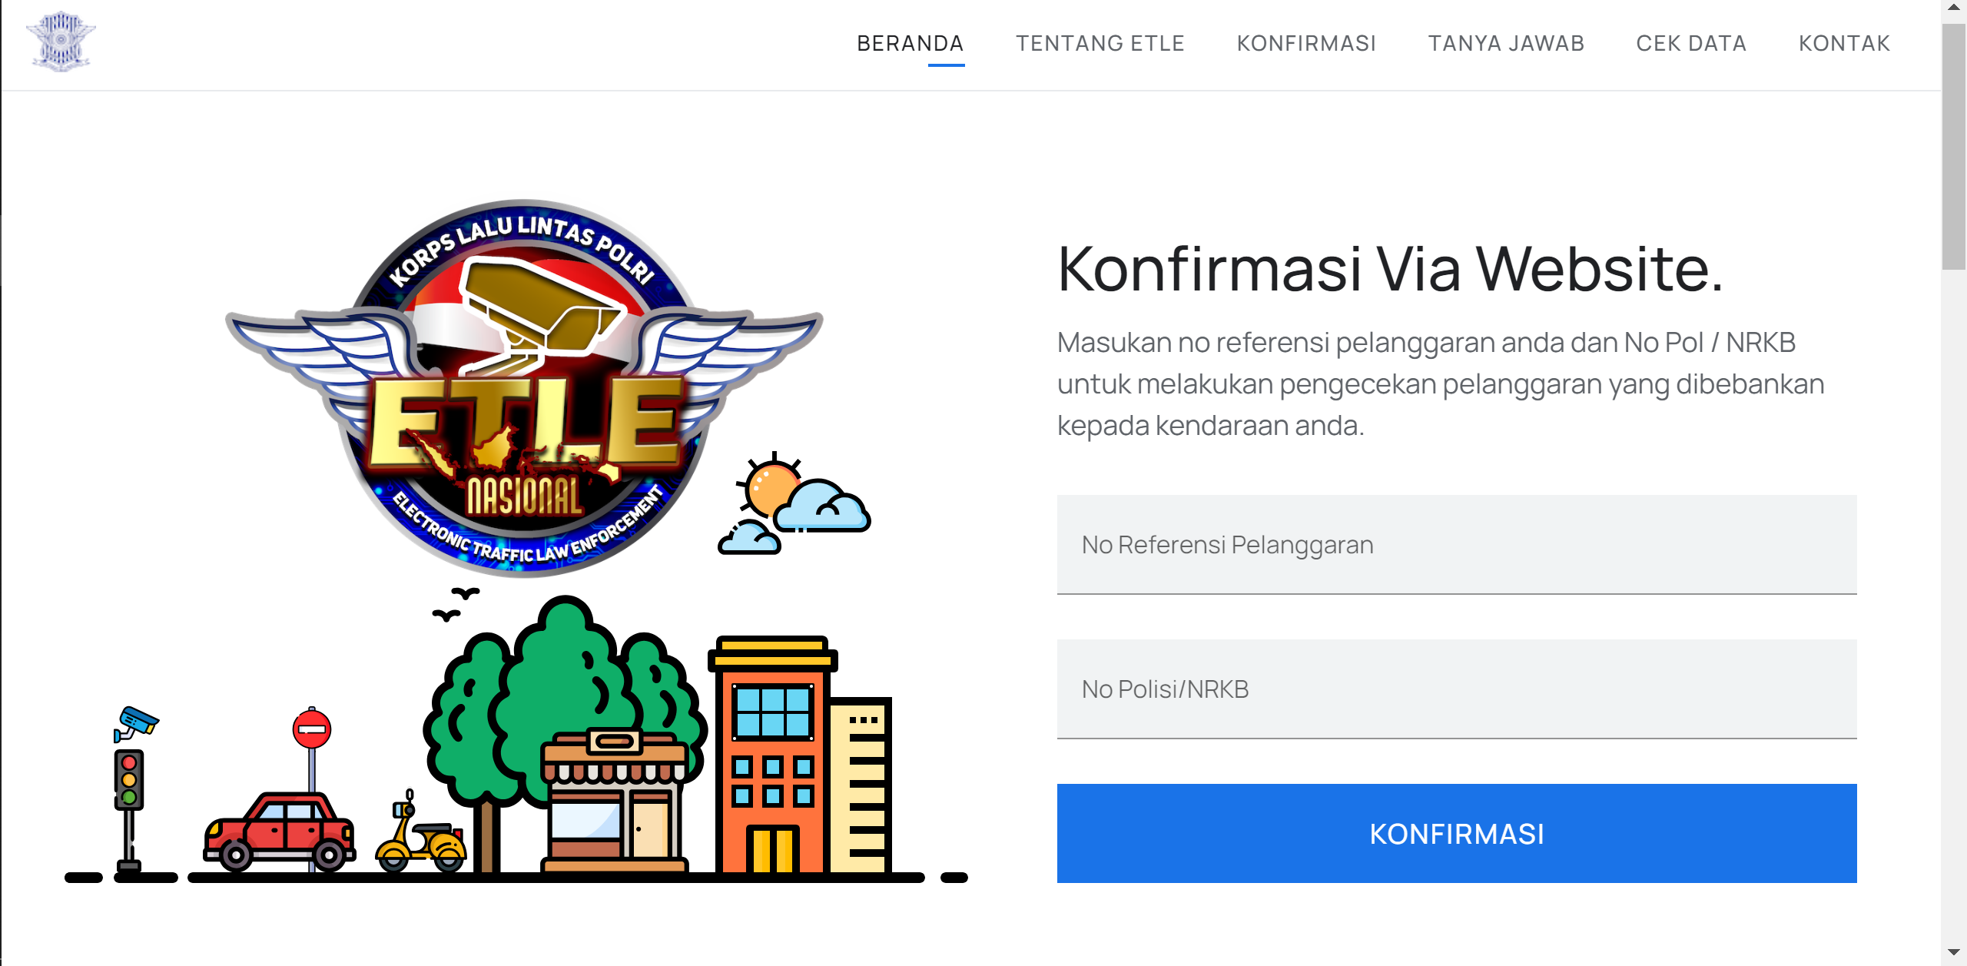Submit with the blue KONFIRMASI button
The width and height of the screenshot is (1967, 966).
coord(1457,834)
